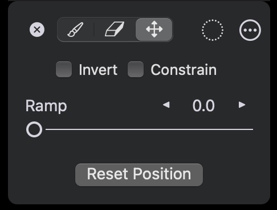
Task: Click the Ramp value field showing 0.0
Action: coord(203,106)
